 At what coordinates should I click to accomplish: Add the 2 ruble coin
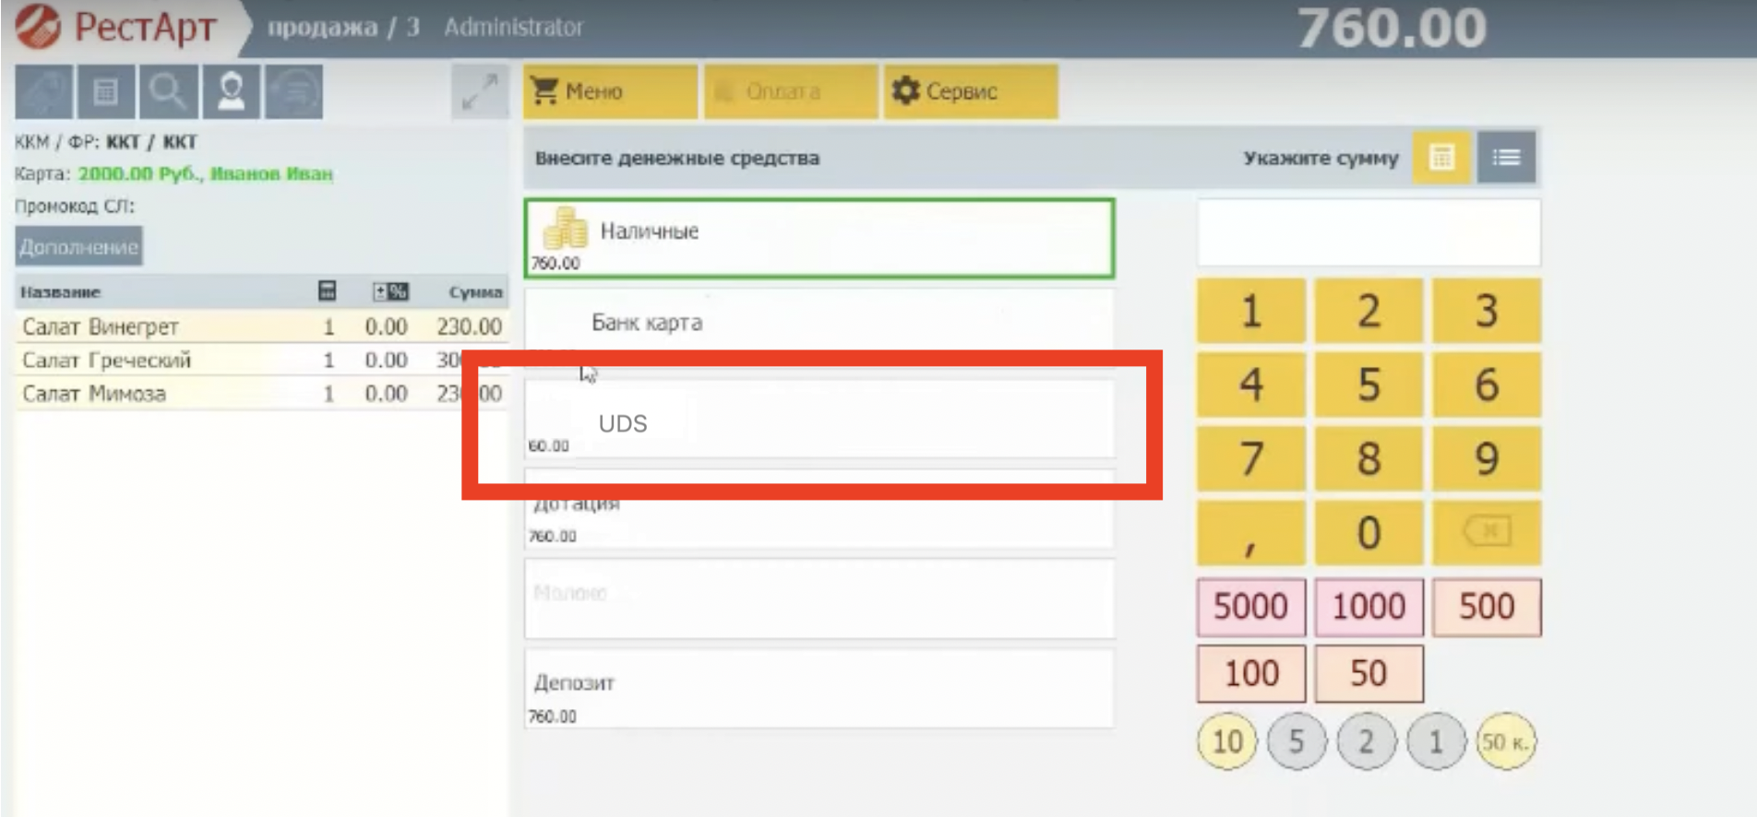tap(1366, 741)
